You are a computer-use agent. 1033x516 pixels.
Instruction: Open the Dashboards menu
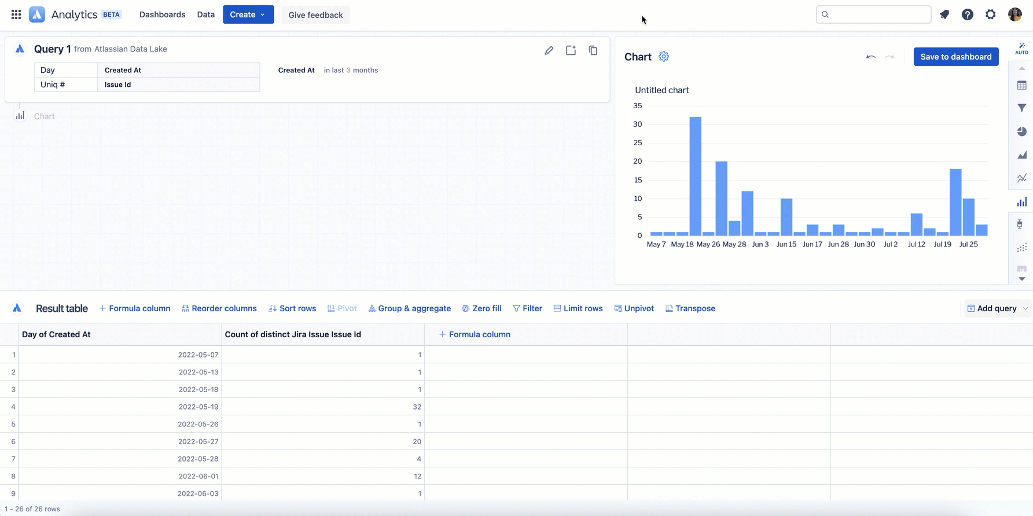162,14
